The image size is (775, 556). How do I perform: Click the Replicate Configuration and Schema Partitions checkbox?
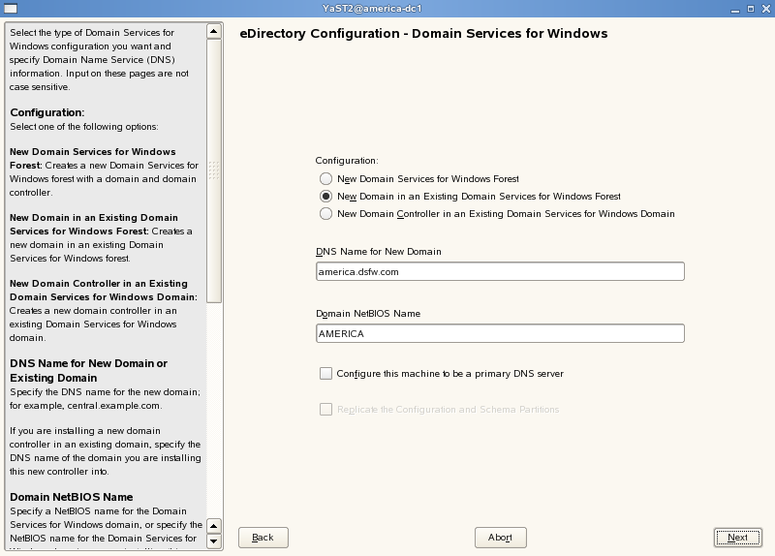pyautogui.click(x=325, y=410)
